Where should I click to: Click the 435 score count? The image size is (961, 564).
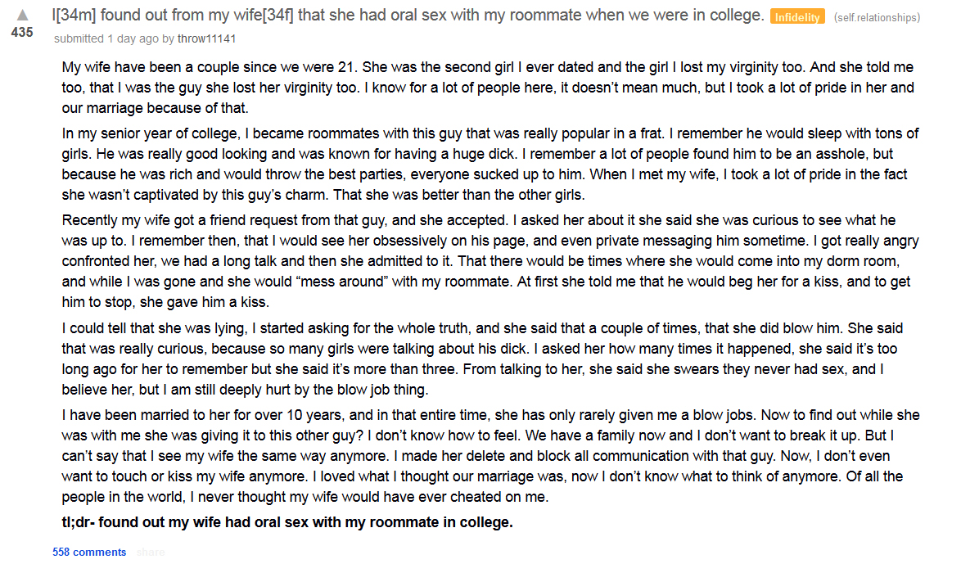tap(22, 32)
